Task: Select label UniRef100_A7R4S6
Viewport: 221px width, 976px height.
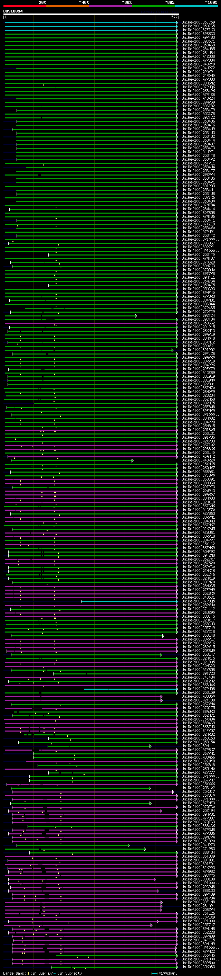Action: 198,95
